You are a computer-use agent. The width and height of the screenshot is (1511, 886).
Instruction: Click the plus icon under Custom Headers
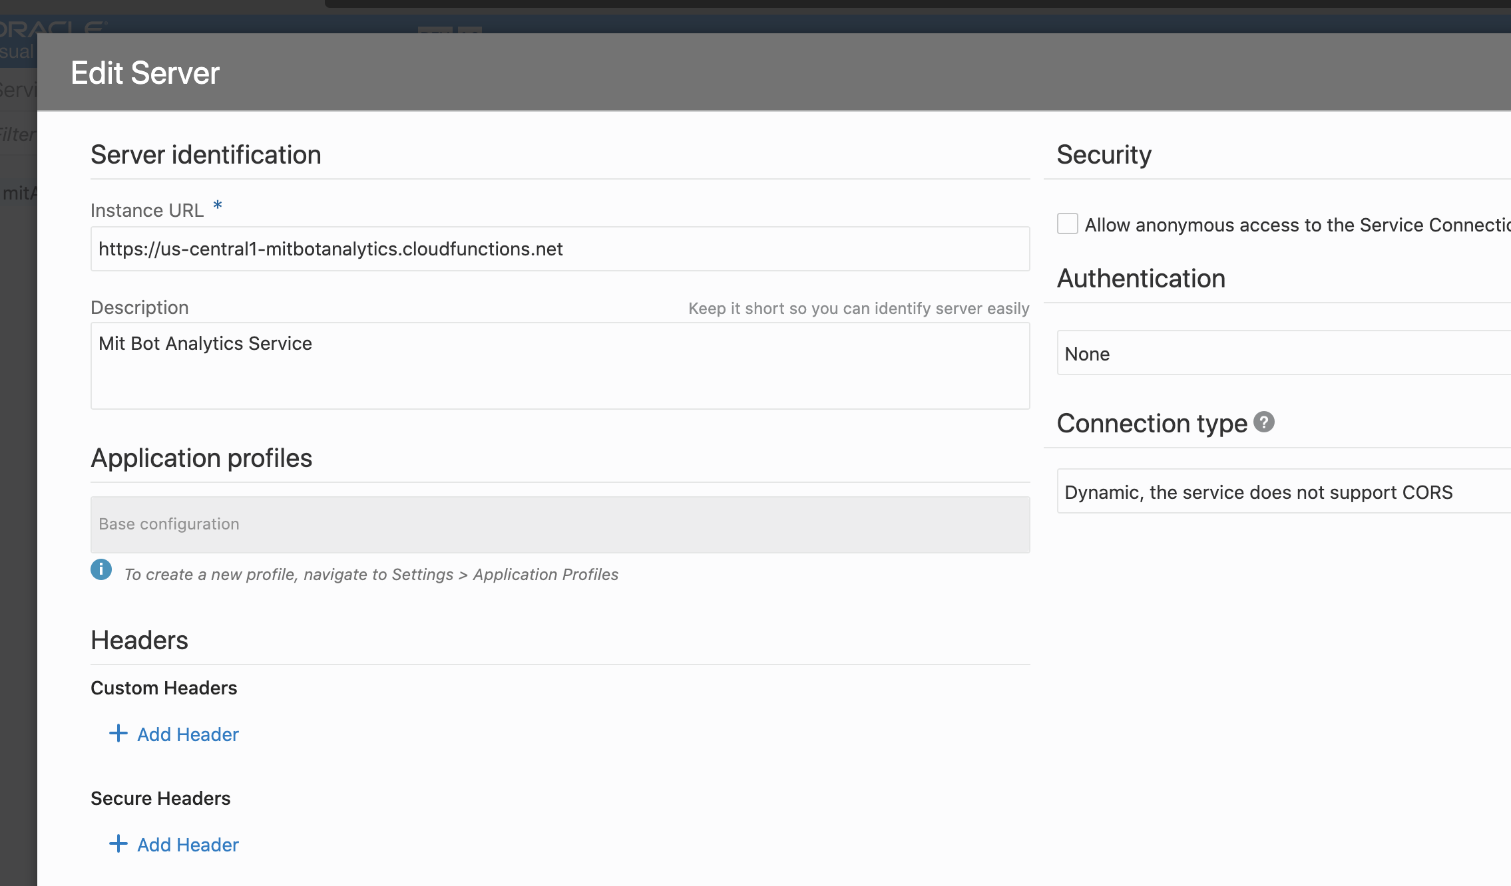coord(118,734)
